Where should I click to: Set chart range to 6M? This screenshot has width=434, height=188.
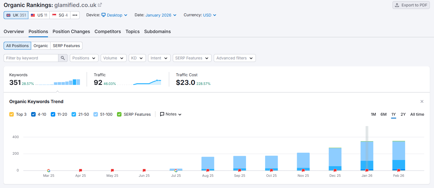[384, 114]
